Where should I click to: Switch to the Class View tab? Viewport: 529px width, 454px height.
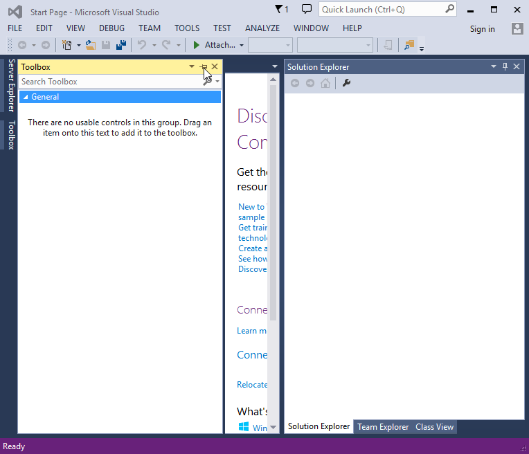(435, 427)
